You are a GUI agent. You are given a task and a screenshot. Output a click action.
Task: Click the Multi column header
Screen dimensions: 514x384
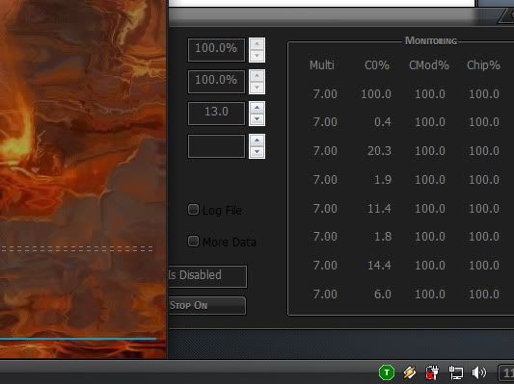(322, 65)
